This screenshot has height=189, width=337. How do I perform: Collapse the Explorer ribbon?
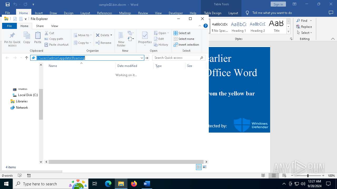(x=200, y=26)
